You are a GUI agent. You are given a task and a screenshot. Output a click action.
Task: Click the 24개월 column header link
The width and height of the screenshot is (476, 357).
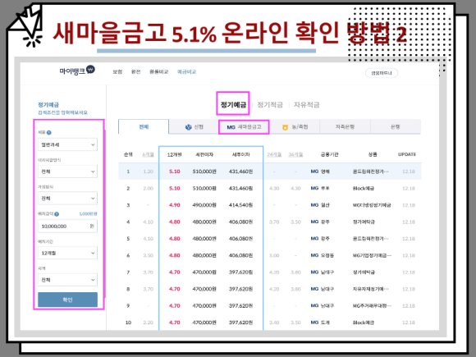274,154
